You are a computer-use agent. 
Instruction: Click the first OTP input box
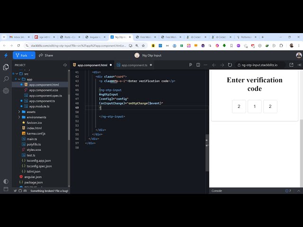point(239,106)
